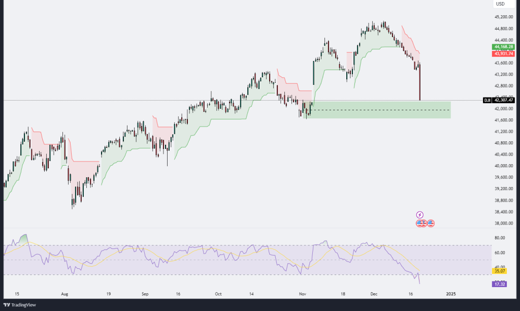520x311 pixels.
Task: Click the Nov time axis label
Action: coord(303,294)
